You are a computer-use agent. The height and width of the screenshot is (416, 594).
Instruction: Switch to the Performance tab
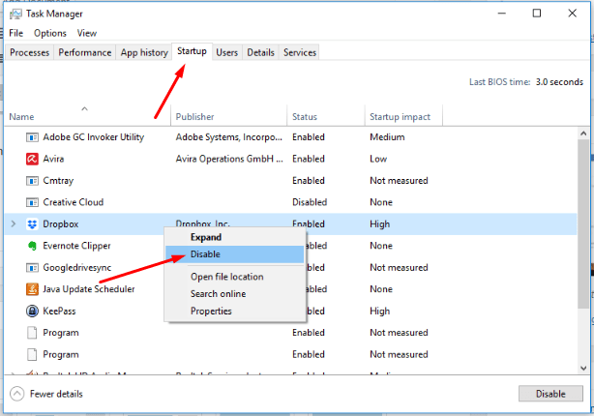pos(85,52)
